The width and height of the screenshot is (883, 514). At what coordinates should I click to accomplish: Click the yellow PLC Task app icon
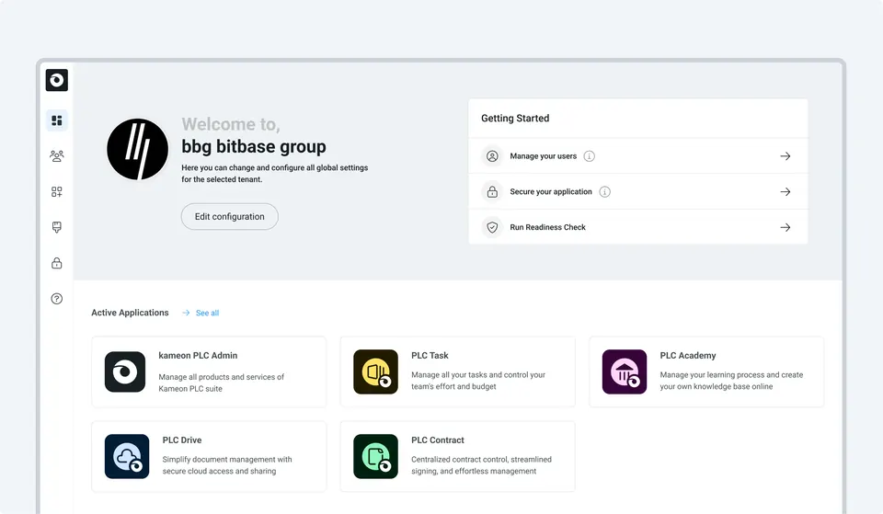(x=375, y=371)
